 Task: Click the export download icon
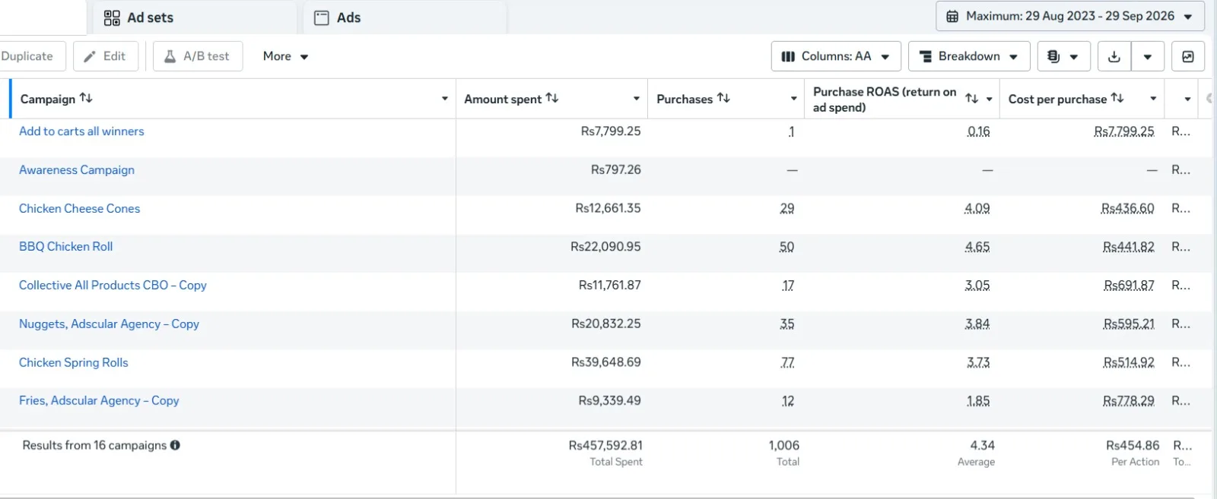pos(1114,56)
